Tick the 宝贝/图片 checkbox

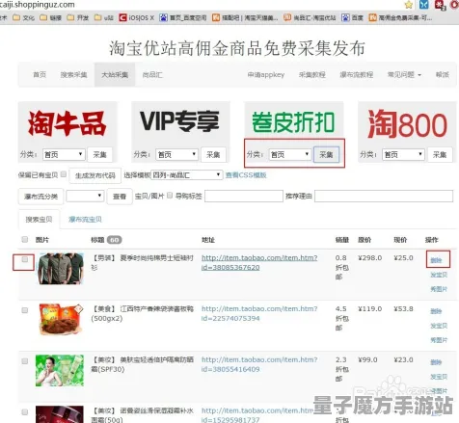tap(170, 195)
